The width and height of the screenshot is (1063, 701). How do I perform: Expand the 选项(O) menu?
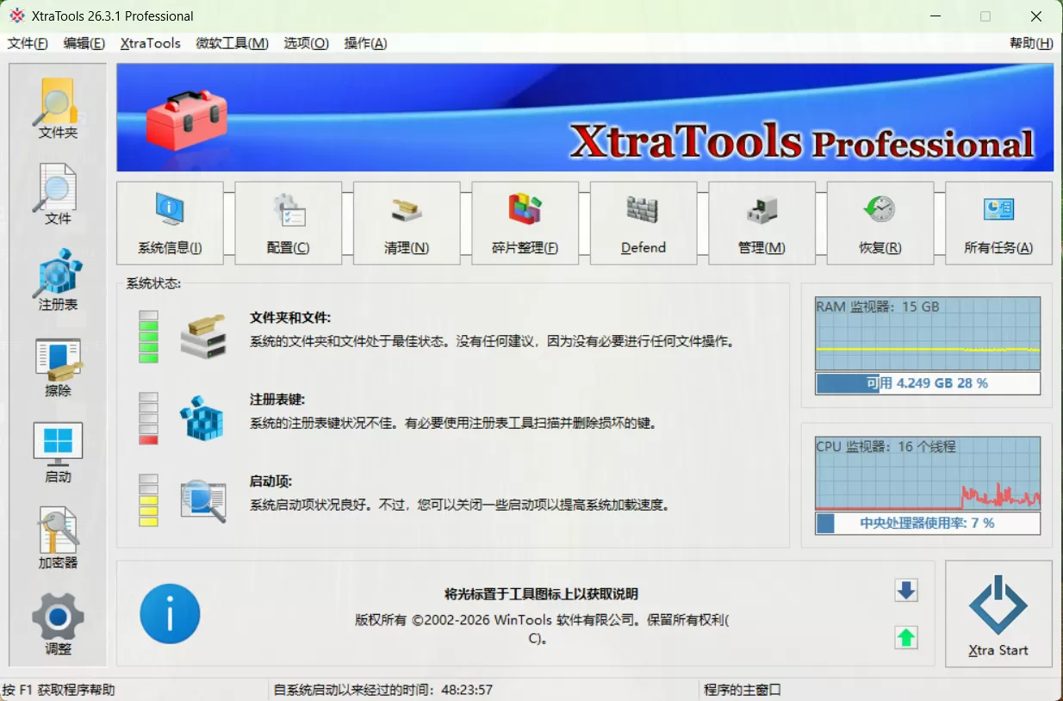pyautogui.click(x=306, y=43)
